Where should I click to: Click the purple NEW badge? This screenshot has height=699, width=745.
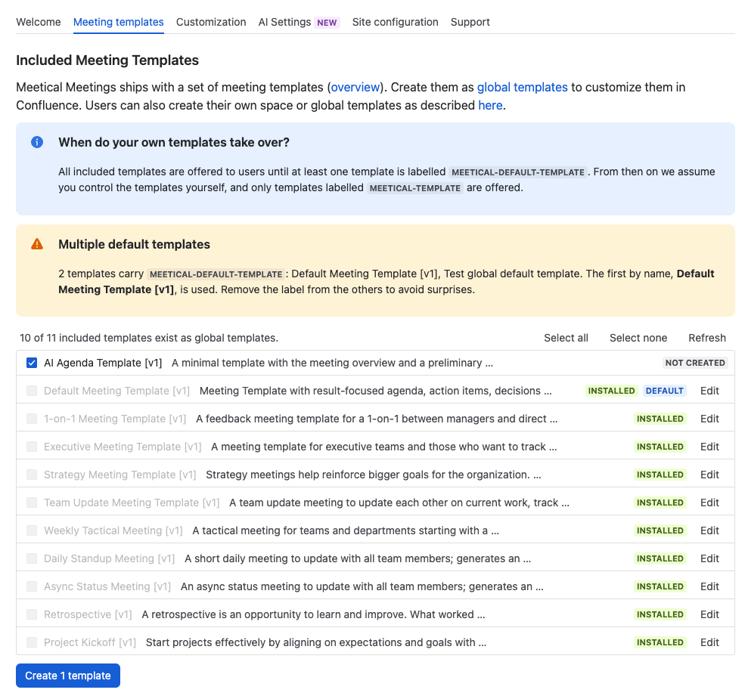coord(327,23)
